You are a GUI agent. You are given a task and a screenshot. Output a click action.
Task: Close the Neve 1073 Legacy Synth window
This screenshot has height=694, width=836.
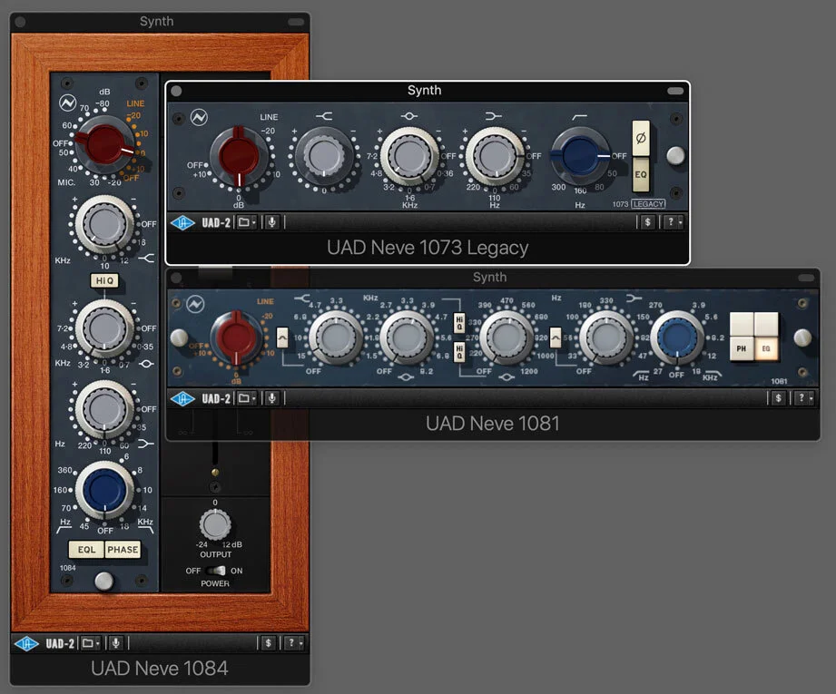coord(176,91)
